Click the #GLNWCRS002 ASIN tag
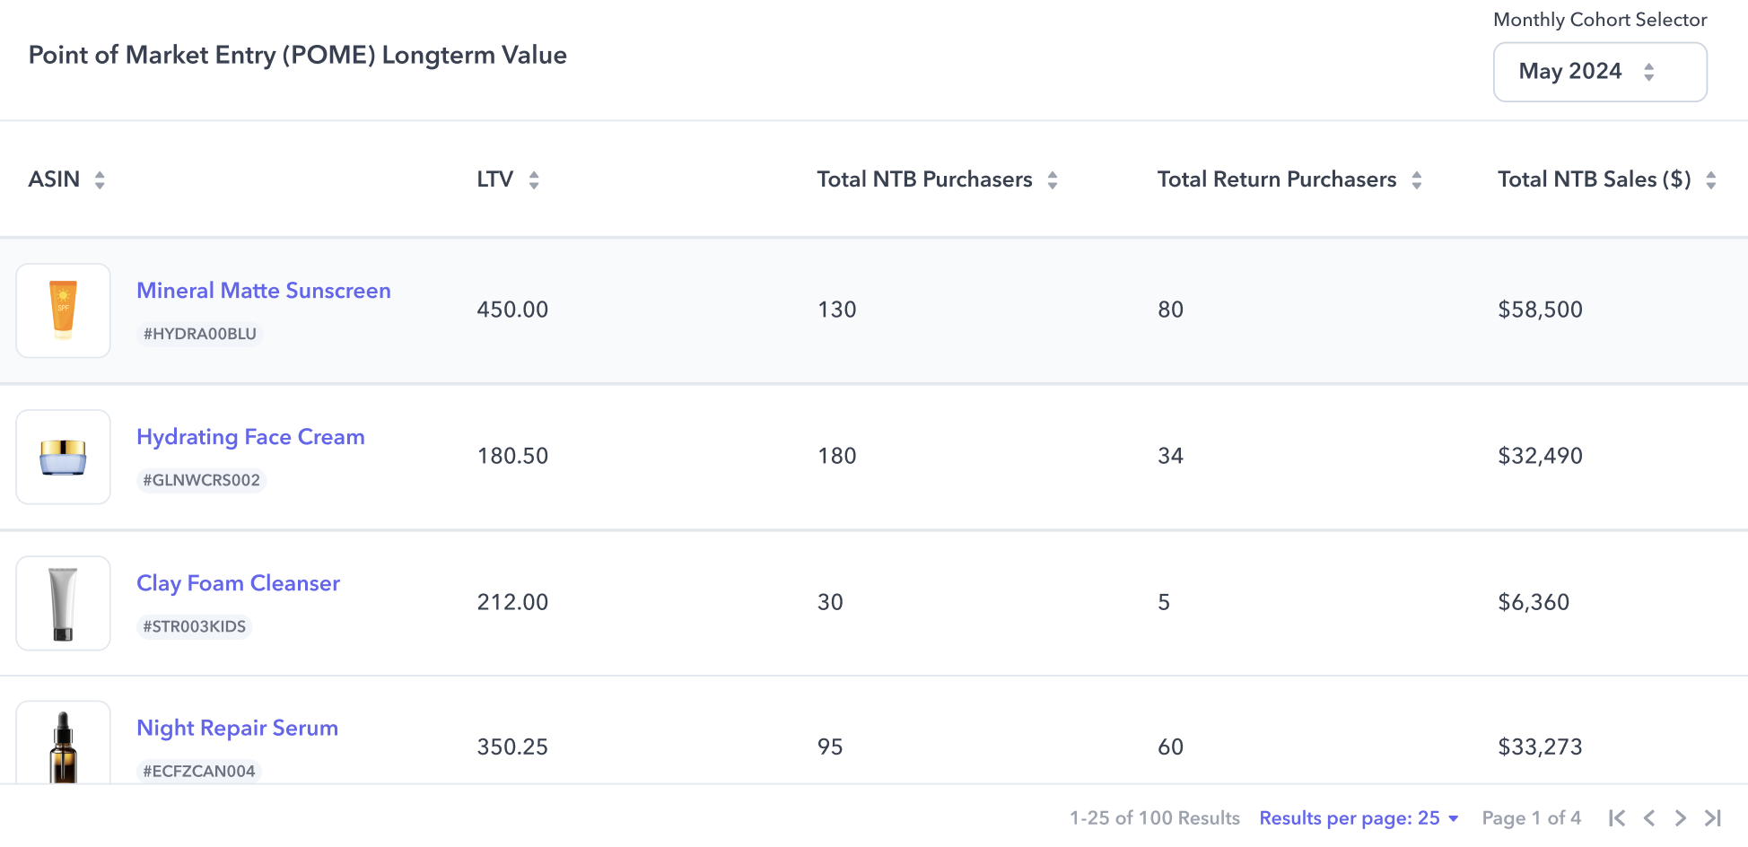 point(201,480)
